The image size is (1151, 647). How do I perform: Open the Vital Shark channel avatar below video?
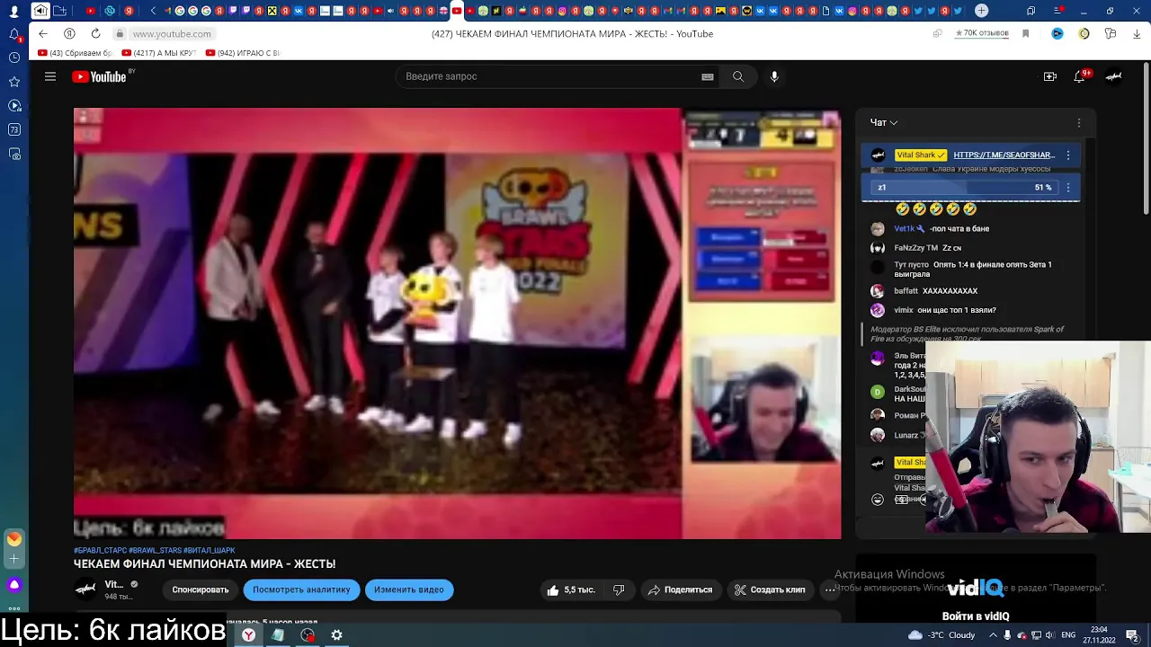(85, 589)
